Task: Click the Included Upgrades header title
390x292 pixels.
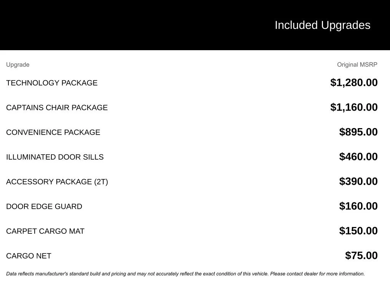Action: 322,25
